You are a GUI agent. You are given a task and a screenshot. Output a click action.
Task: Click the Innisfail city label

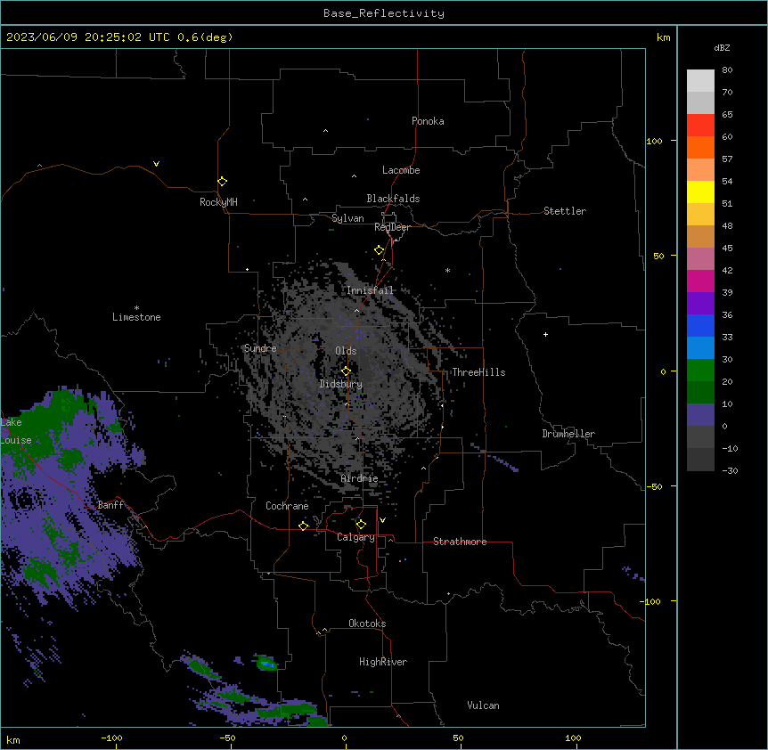pos(371,290)
